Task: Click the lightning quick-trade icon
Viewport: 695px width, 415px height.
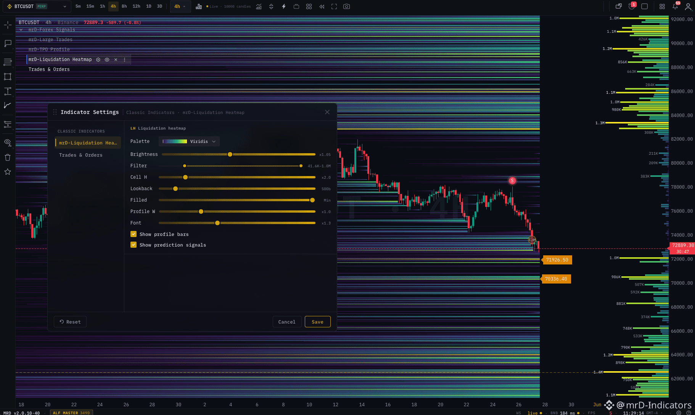Action: tap(284, 6)
